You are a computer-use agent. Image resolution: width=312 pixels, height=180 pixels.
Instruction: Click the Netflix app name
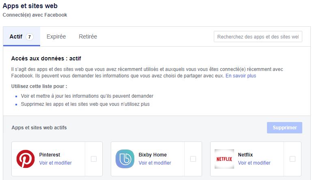point(246,155)
